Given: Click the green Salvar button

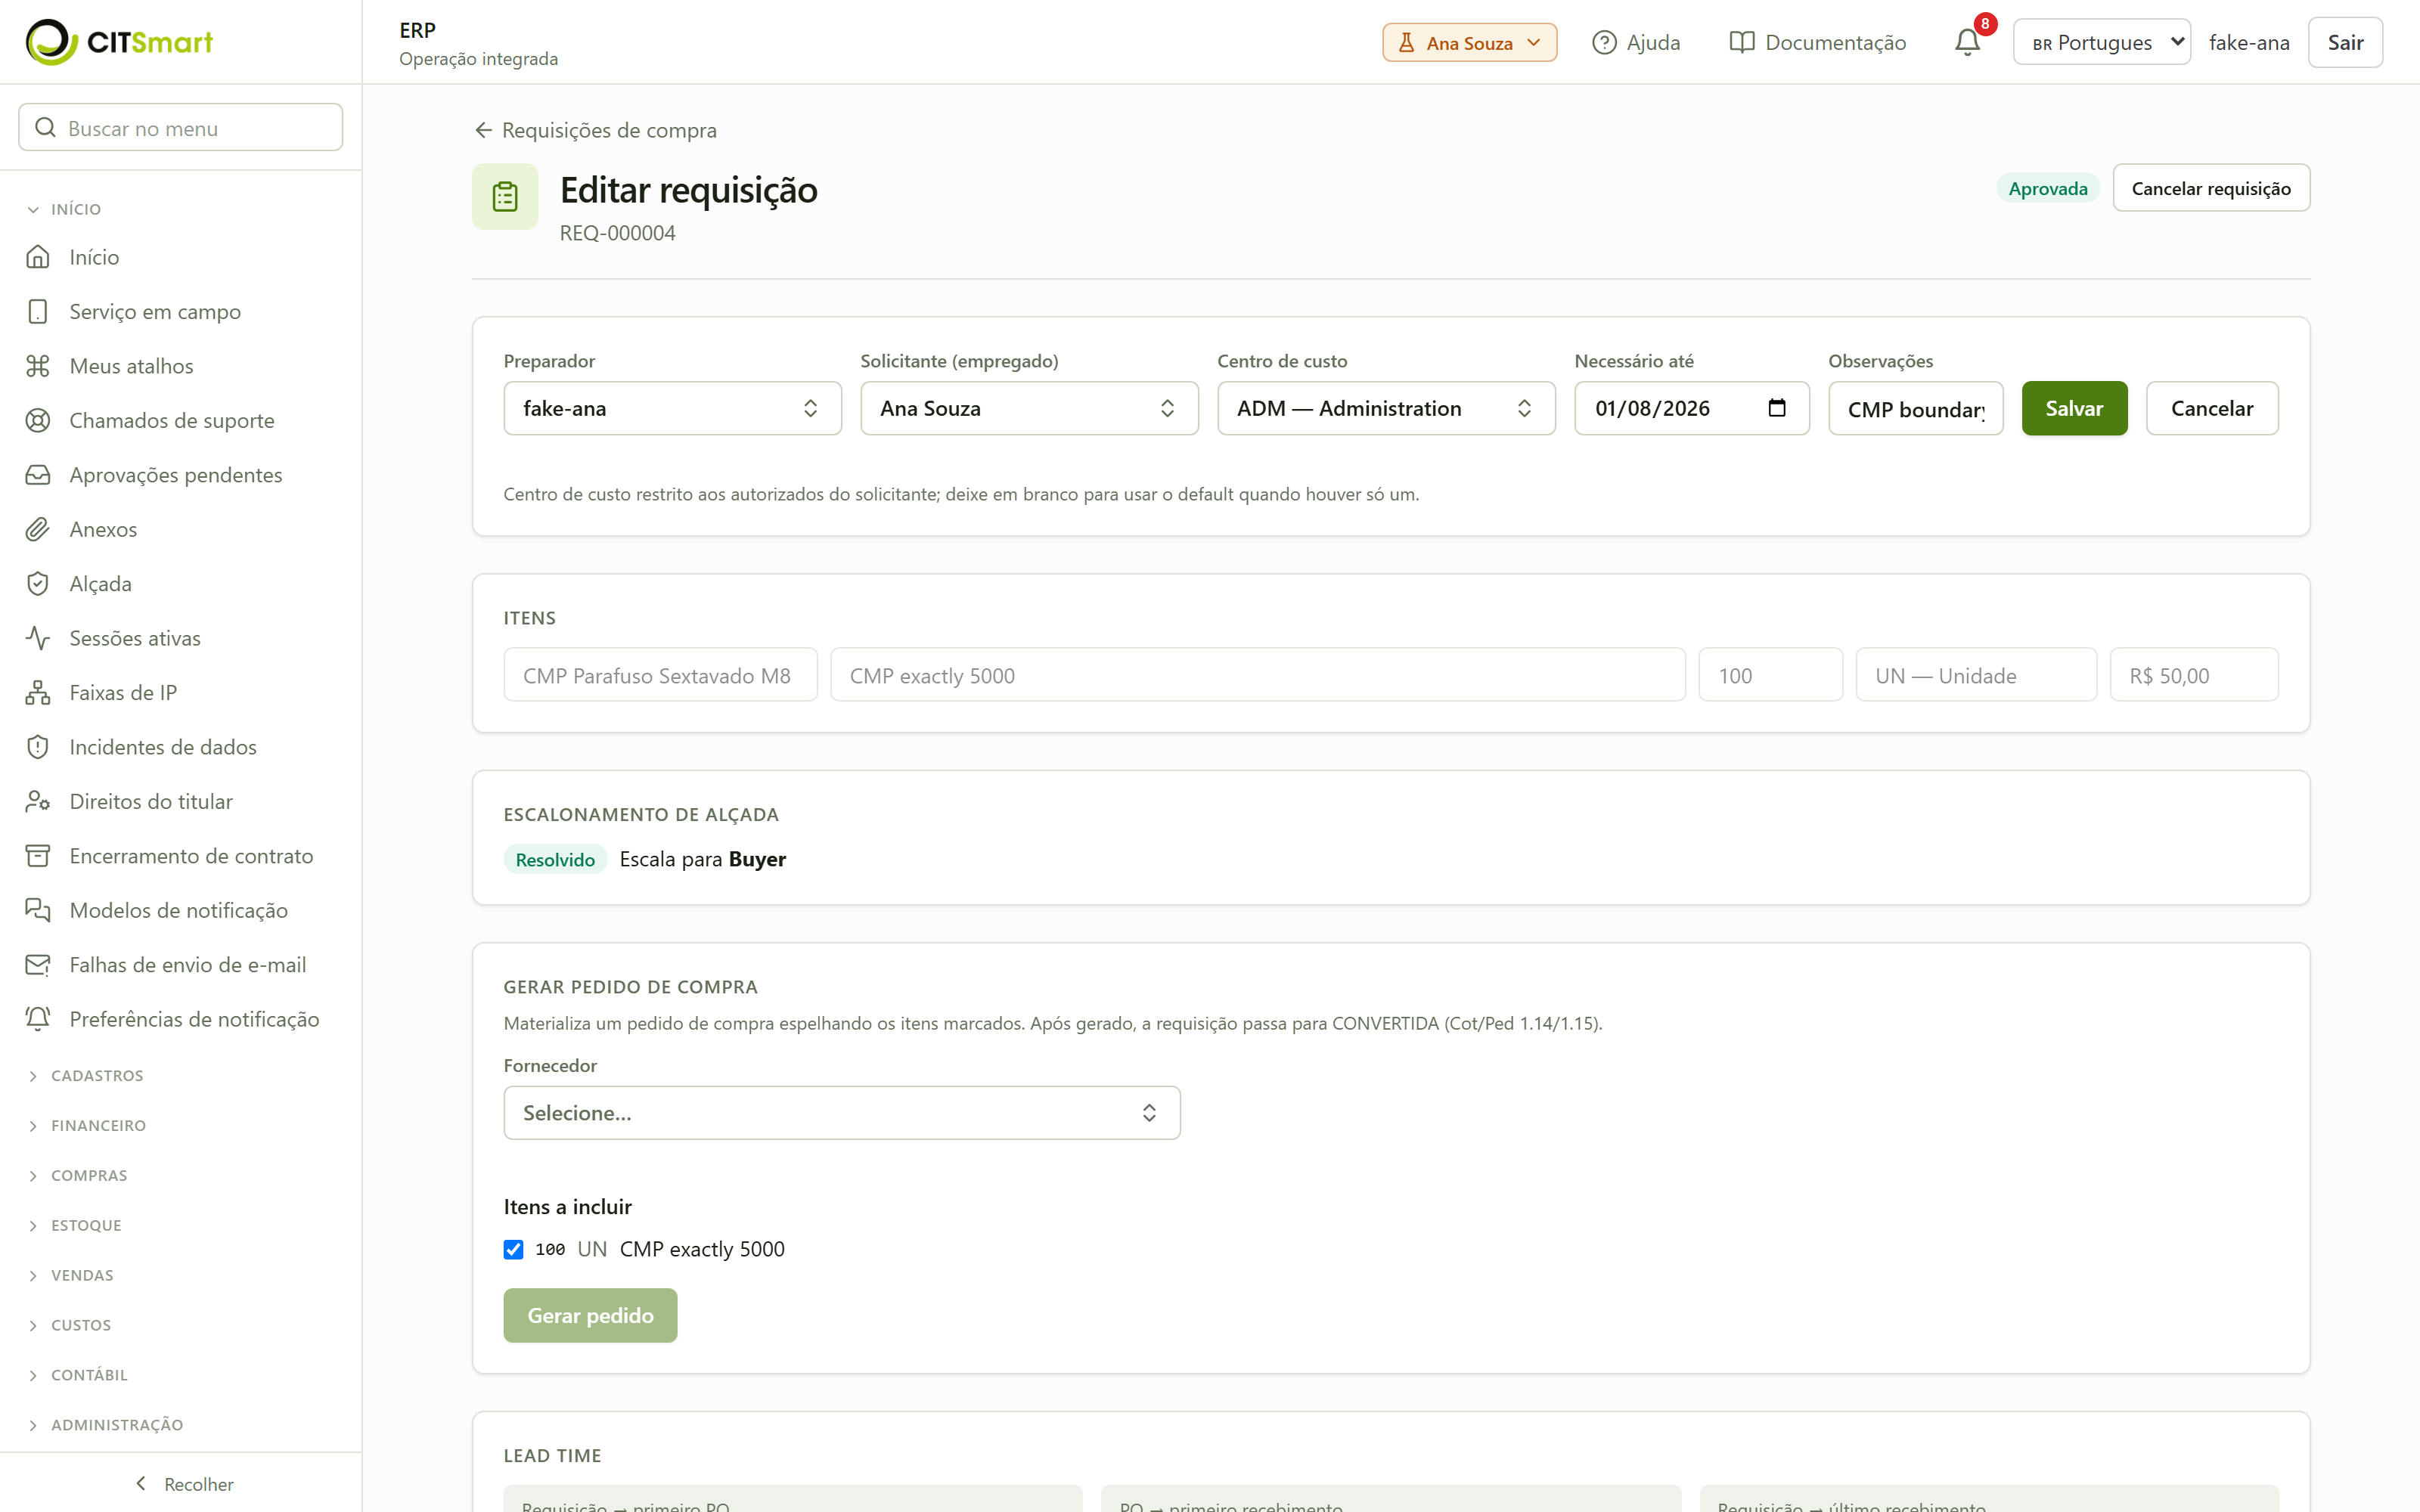Looking at the screenshot, I should (x=2074, y=408).
